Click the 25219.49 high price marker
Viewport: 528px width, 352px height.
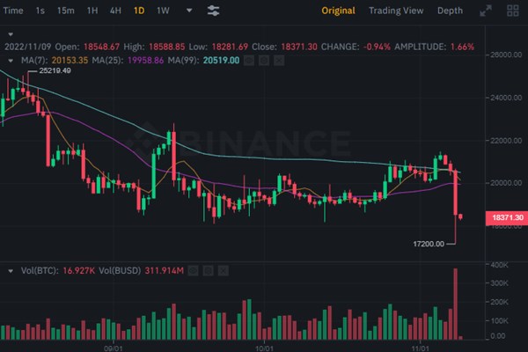(55, 70)
